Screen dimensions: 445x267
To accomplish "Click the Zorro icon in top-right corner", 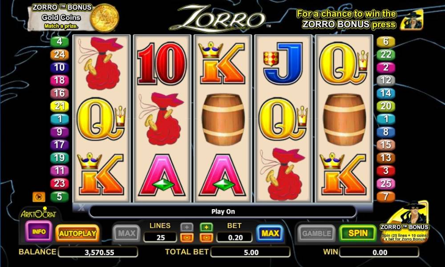I will pyautogui.click(x=412, y=20).
